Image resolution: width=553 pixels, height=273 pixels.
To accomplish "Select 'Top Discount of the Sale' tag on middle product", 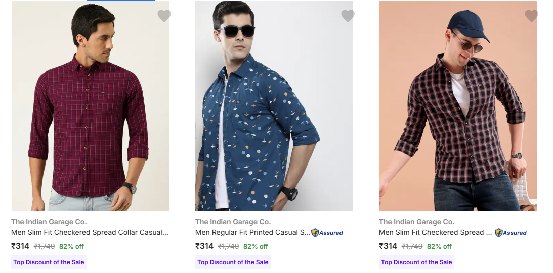I will (x=233, y=262).
